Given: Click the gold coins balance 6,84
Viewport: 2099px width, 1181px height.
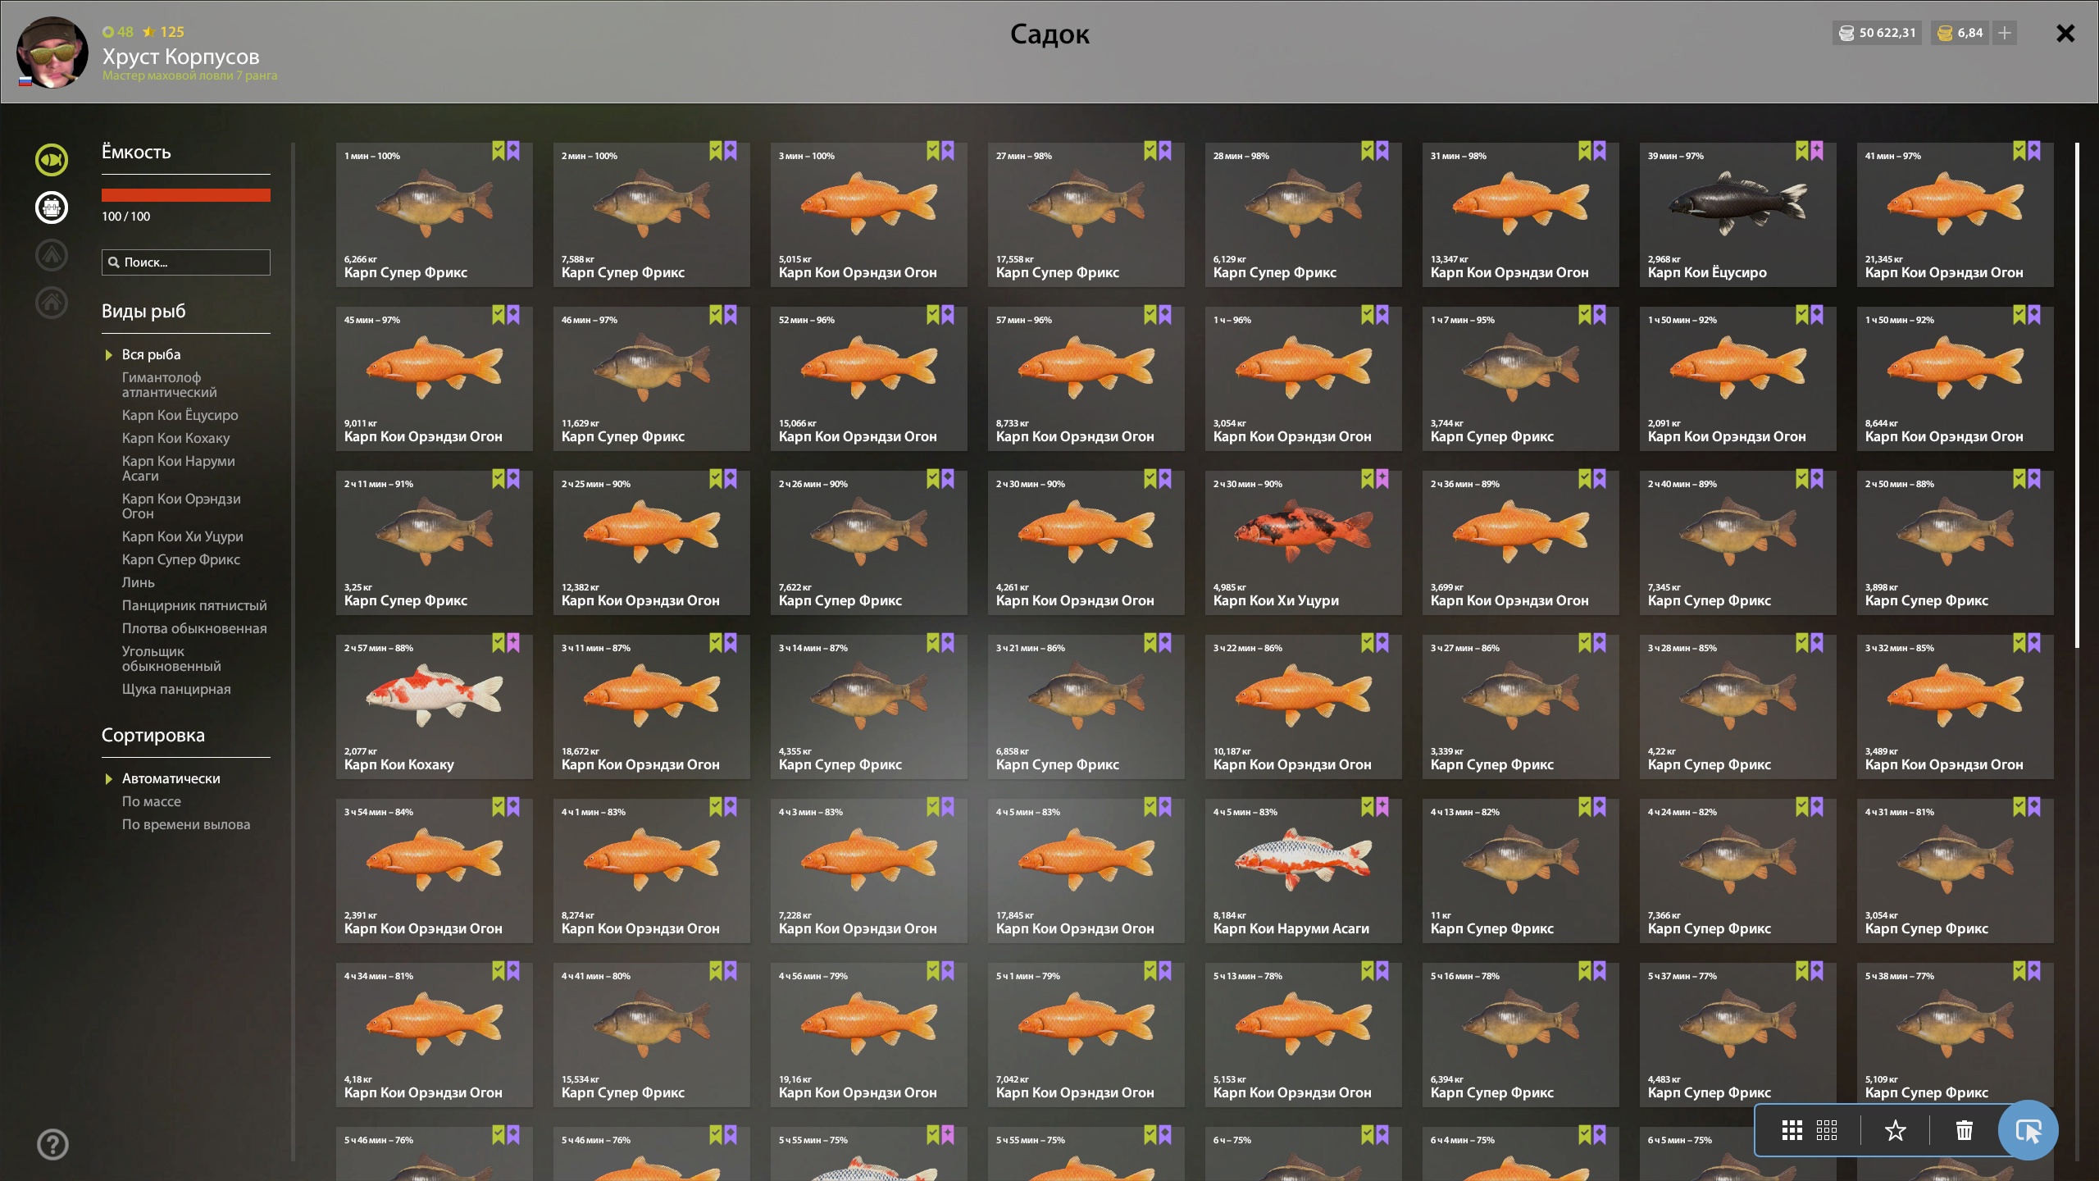Looking at the screenshot, I should (1960, 33).
